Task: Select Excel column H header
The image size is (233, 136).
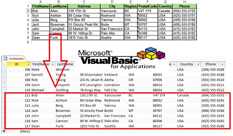Action: tap(184, 2)
